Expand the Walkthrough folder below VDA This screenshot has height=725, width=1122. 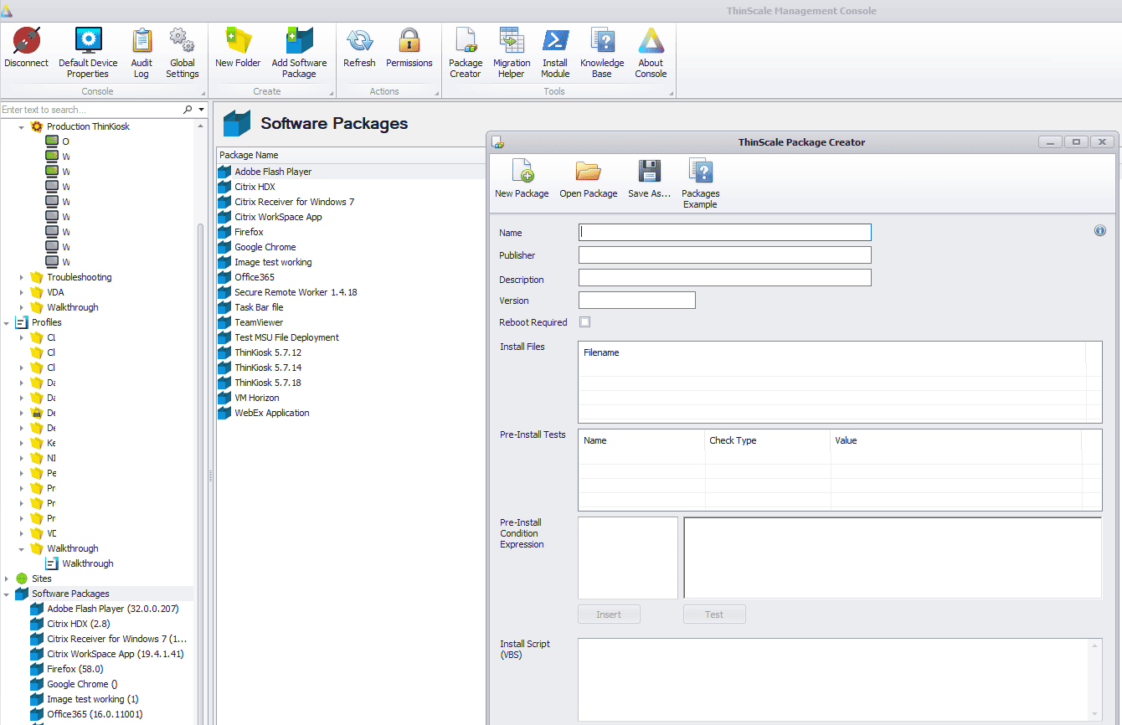[x=22, y=307]
